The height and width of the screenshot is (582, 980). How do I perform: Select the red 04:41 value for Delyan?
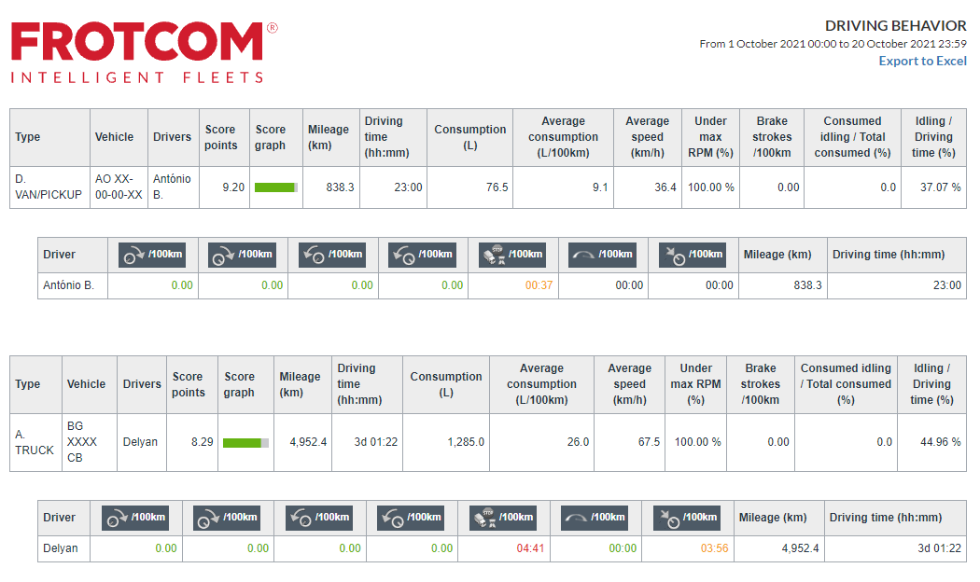point(530,548)
